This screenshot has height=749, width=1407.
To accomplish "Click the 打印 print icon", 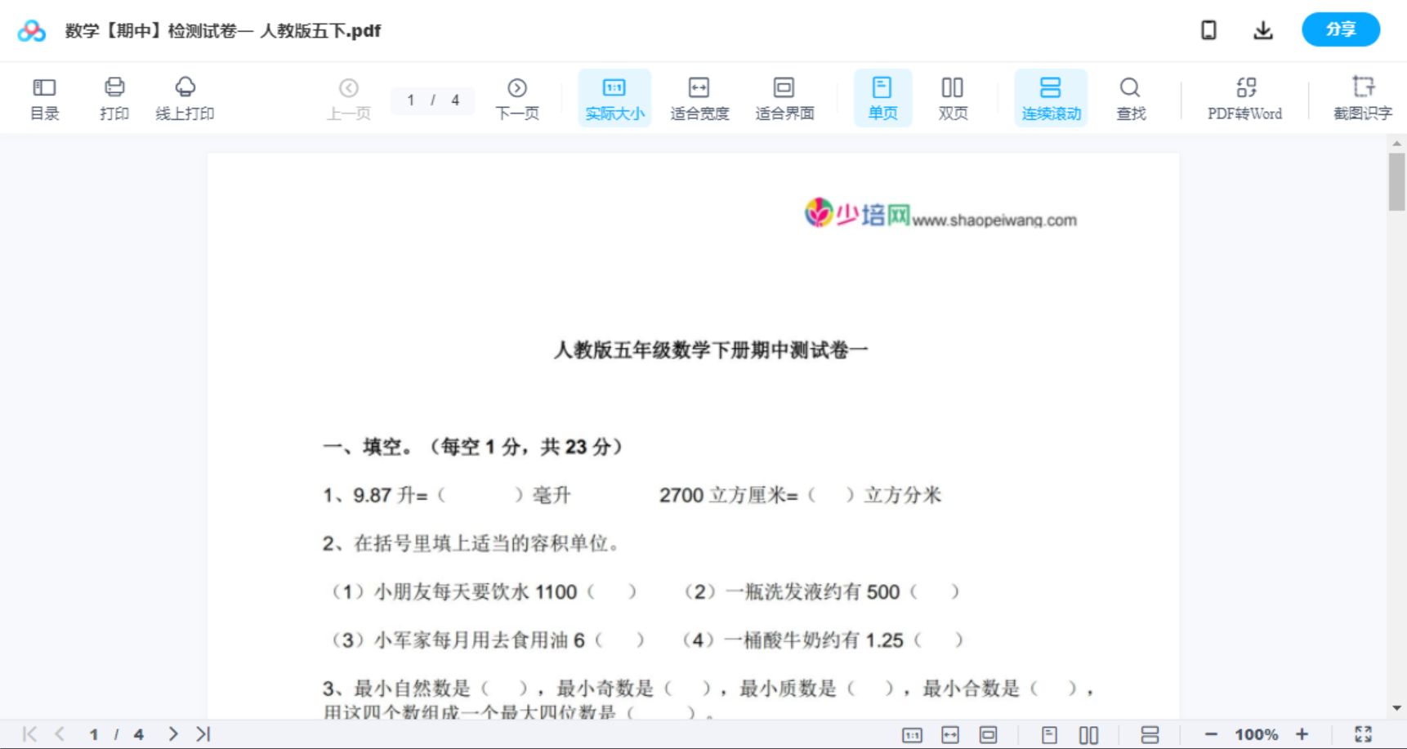I will 114,97.
